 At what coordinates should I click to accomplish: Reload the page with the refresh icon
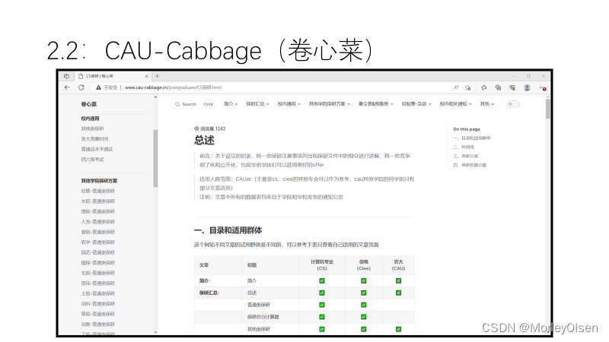pos(81,87)
